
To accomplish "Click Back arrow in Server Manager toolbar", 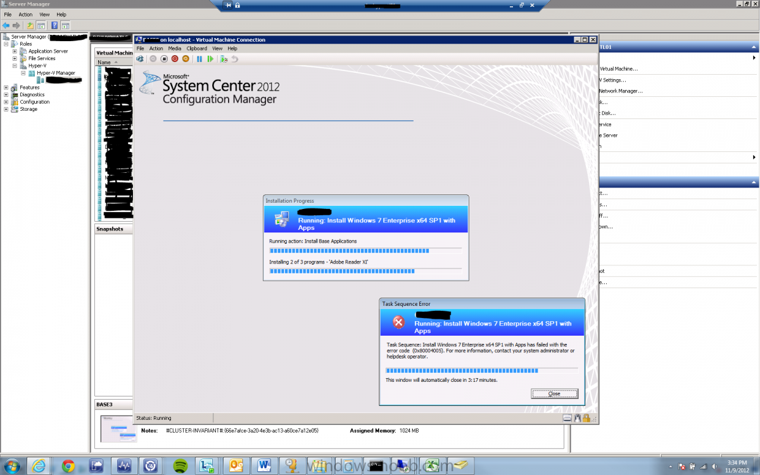I will tap(6, 25).
